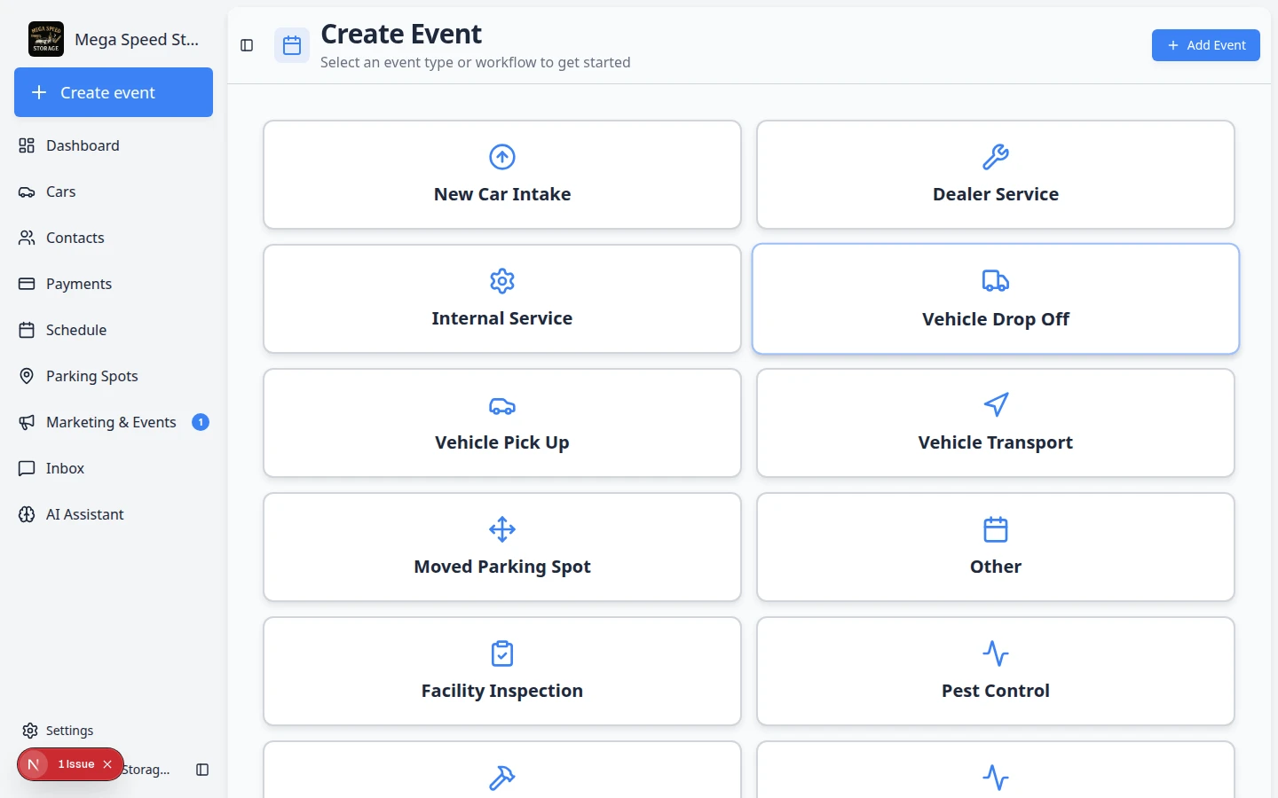Viewport: 1278px width, 798px height.
Task: Choose Vehicle Drop Off event type
Action: click(996, 299)
